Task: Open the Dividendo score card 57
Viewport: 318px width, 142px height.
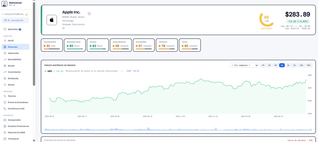Action: click(x=144, y=45)
